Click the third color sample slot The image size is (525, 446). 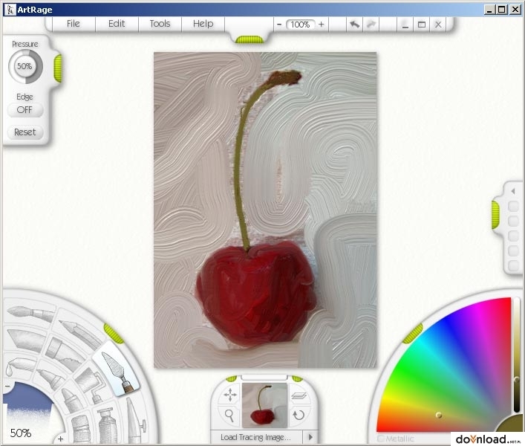tap(513, 236)
